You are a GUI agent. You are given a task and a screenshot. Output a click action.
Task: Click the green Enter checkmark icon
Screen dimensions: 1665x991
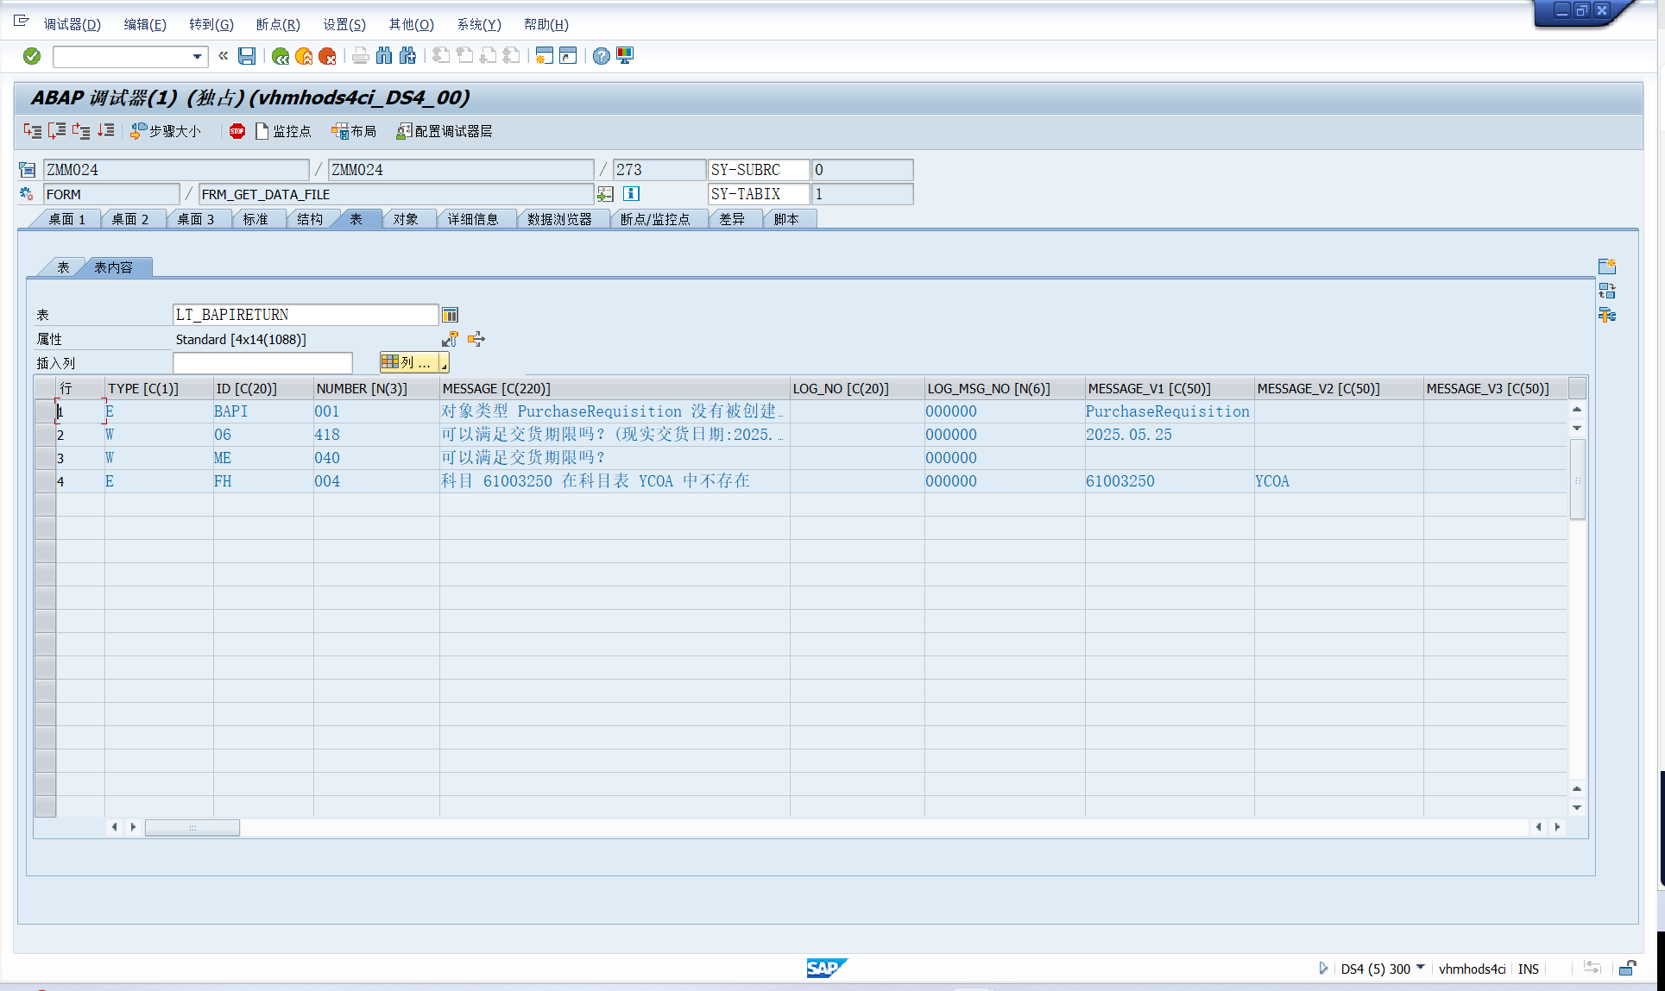point(32,56)
